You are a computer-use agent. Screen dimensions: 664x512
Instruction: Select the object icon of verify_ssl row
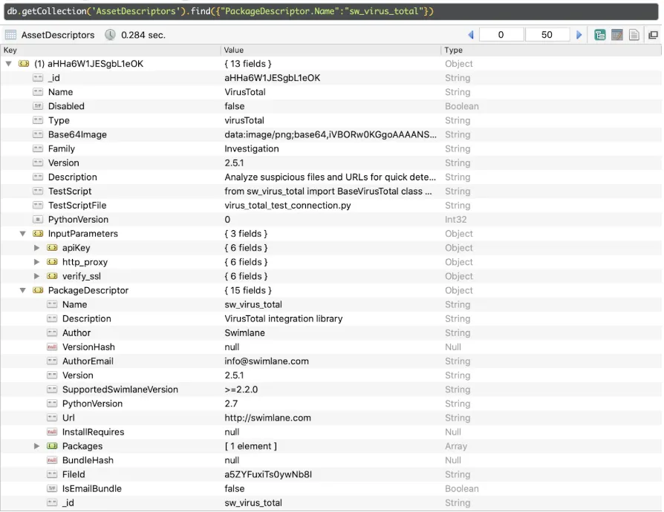coord(52,276)
